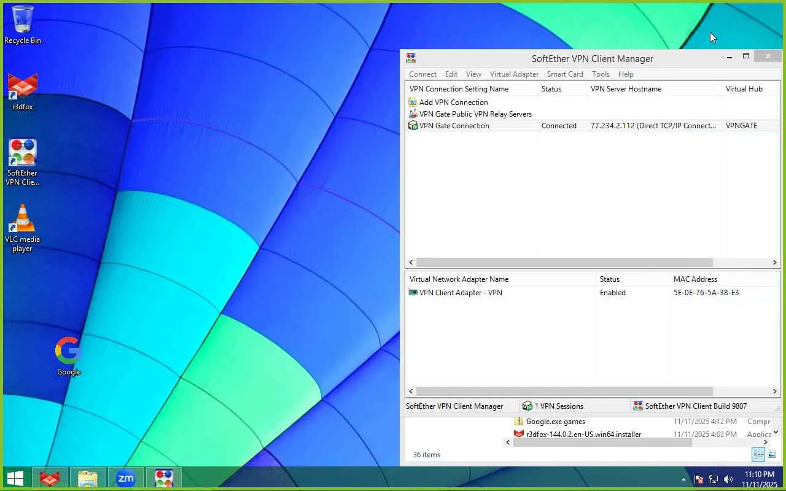Sort by Virtual Network Adapter Name column
786x491 pixels.
click(x=500, y=279)
